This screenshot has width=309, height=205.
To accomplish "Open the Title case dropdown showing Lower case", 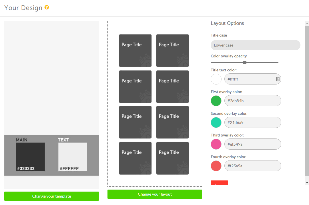I will pyautogui.click(x=255, y=45).
